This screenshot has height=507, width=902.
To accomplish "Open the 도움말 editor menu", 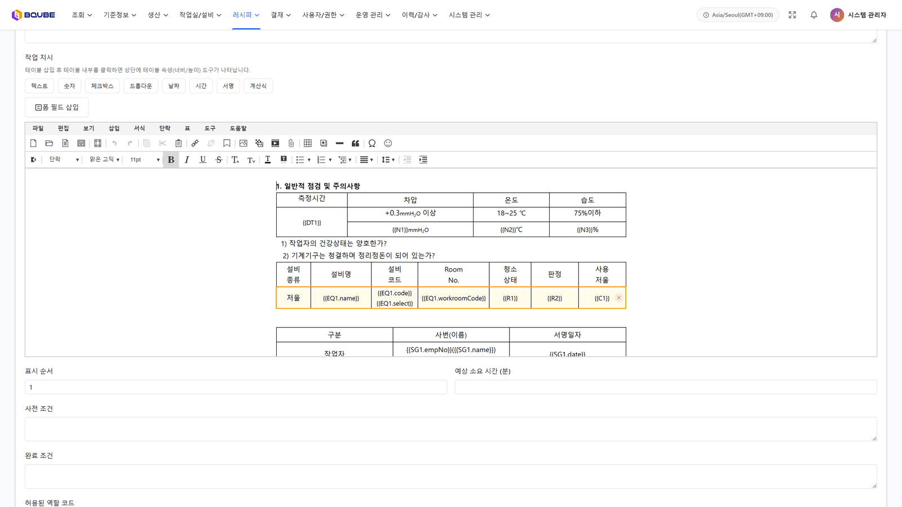I will (238, 128).
